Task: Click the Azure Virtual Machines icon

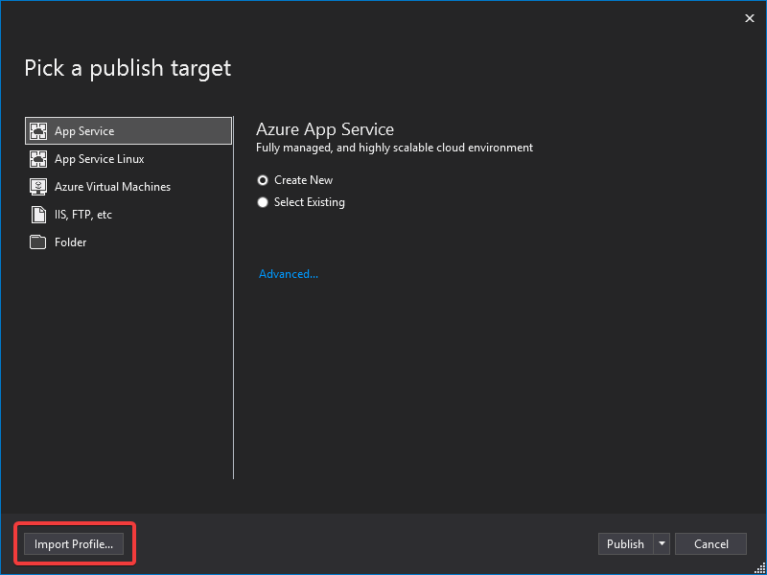Action: coord(38,187)
